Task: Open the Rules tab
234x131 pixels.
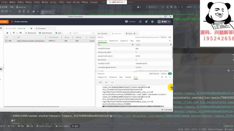Action: 131,33
